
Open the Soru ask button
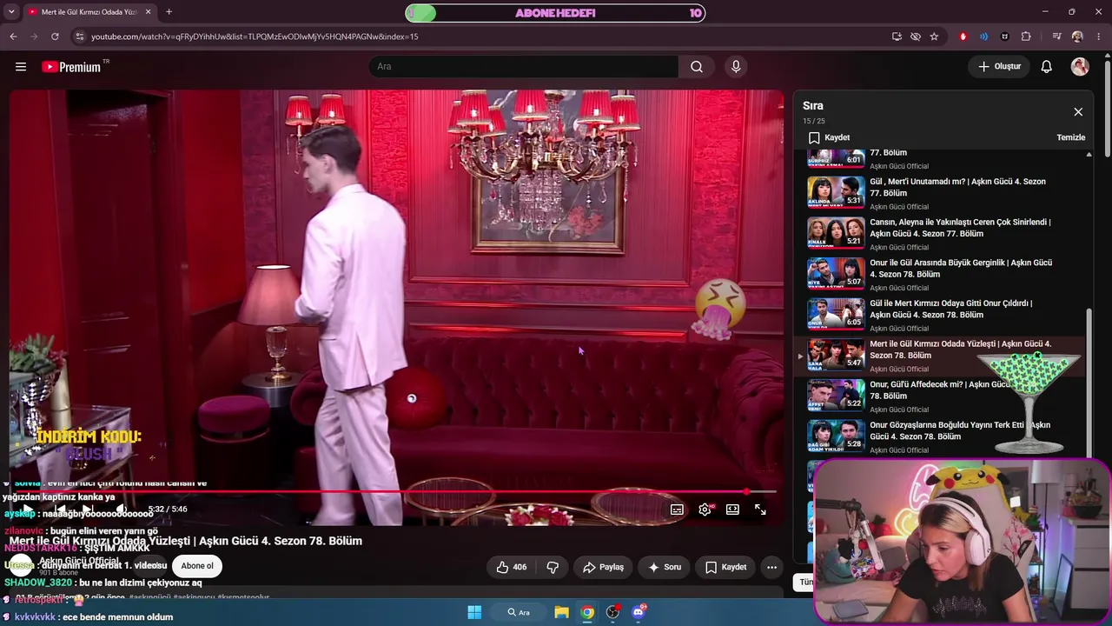665,567
